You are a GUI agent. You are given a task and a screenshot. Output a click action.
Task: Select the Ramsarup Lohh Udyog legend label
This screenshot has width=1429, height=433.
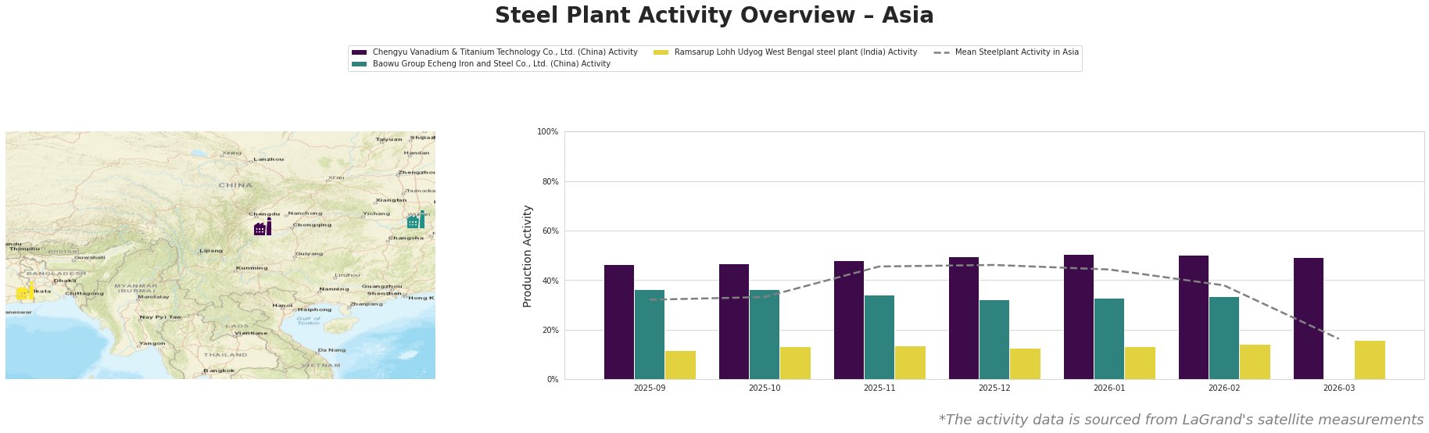(x=795, y=52)
